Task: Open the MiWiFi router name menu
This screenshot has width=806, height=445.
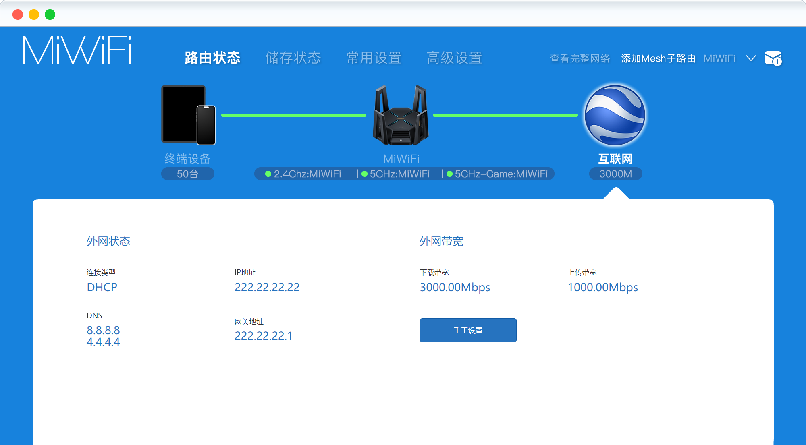Action: 719,58
